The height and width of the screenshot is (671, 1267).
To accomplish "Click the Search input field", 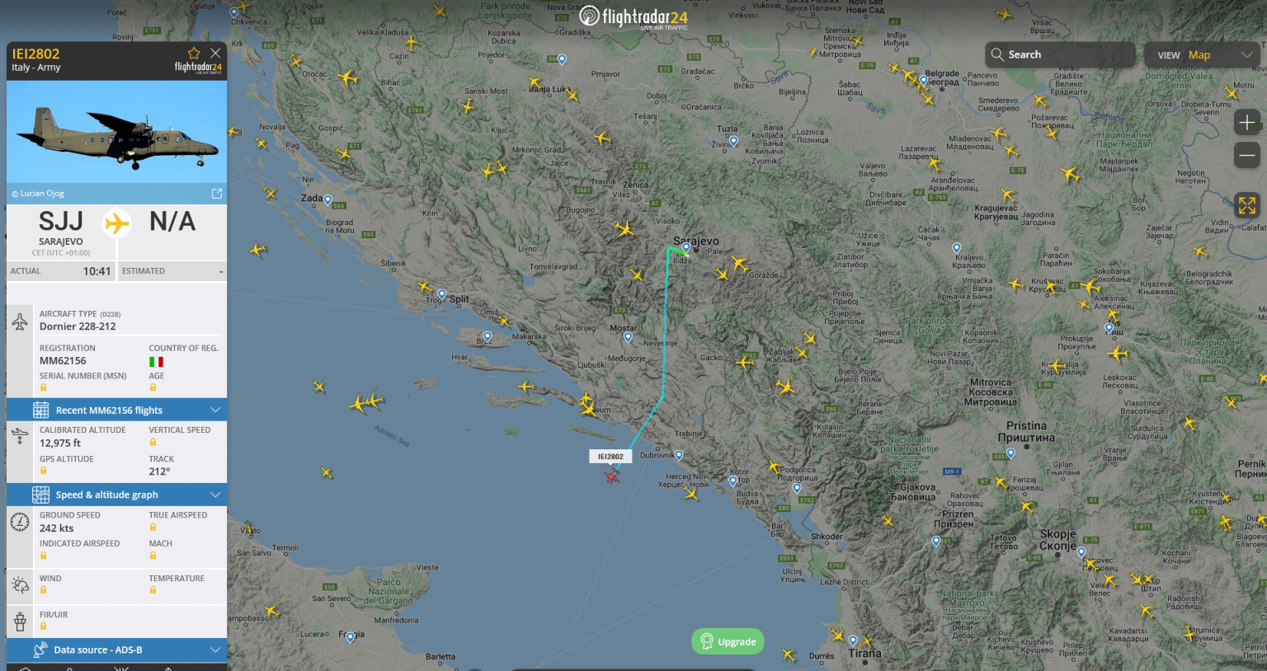I will click(1060, 55).
